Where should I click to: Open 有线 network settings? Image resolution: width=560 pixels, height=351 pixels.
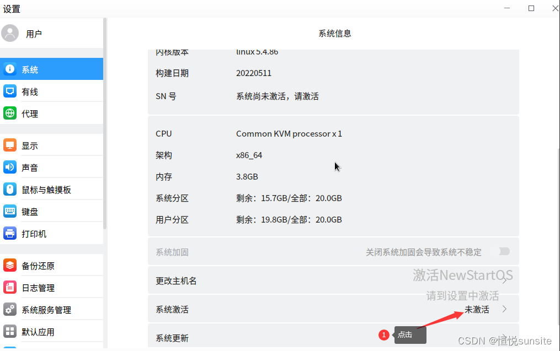point(51,91)
